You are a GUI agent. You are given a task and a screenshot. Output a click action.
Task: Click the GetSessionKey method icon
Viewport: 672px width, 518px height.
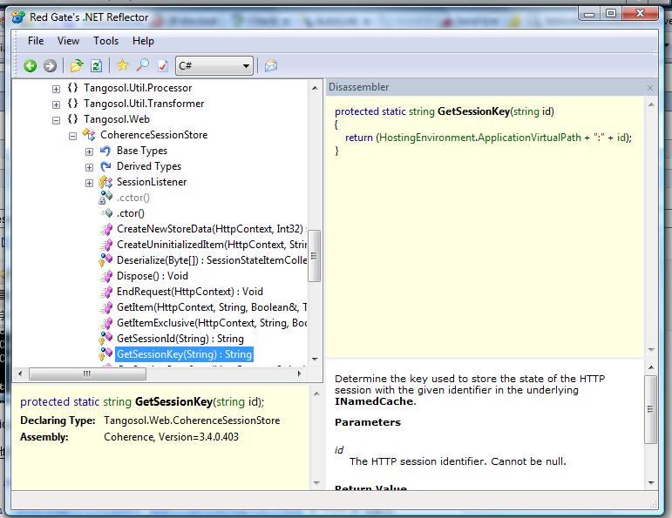pyautogui.click(x=105, y=354)
